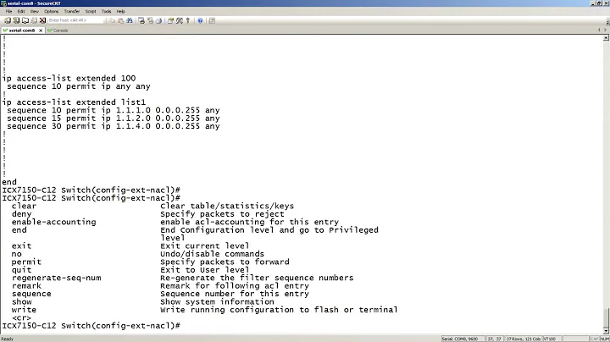Click the tab strip scroll-left arrow
This screenshot has width=610, height=342.
tap(599, 30)
